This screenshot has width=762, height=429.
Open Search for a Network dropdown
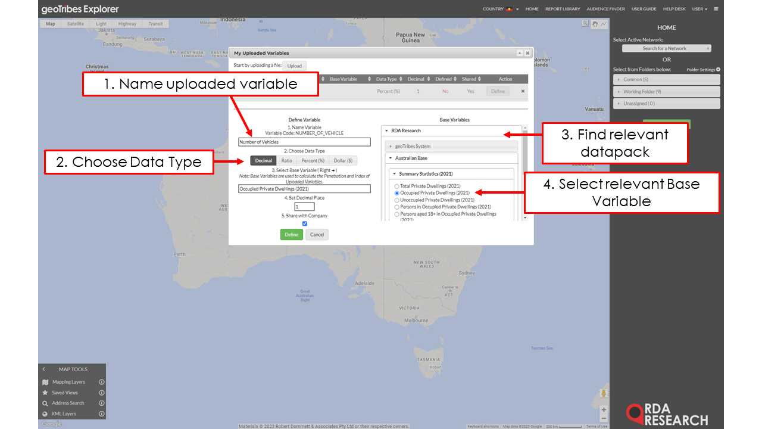click(x=666, y=48)
